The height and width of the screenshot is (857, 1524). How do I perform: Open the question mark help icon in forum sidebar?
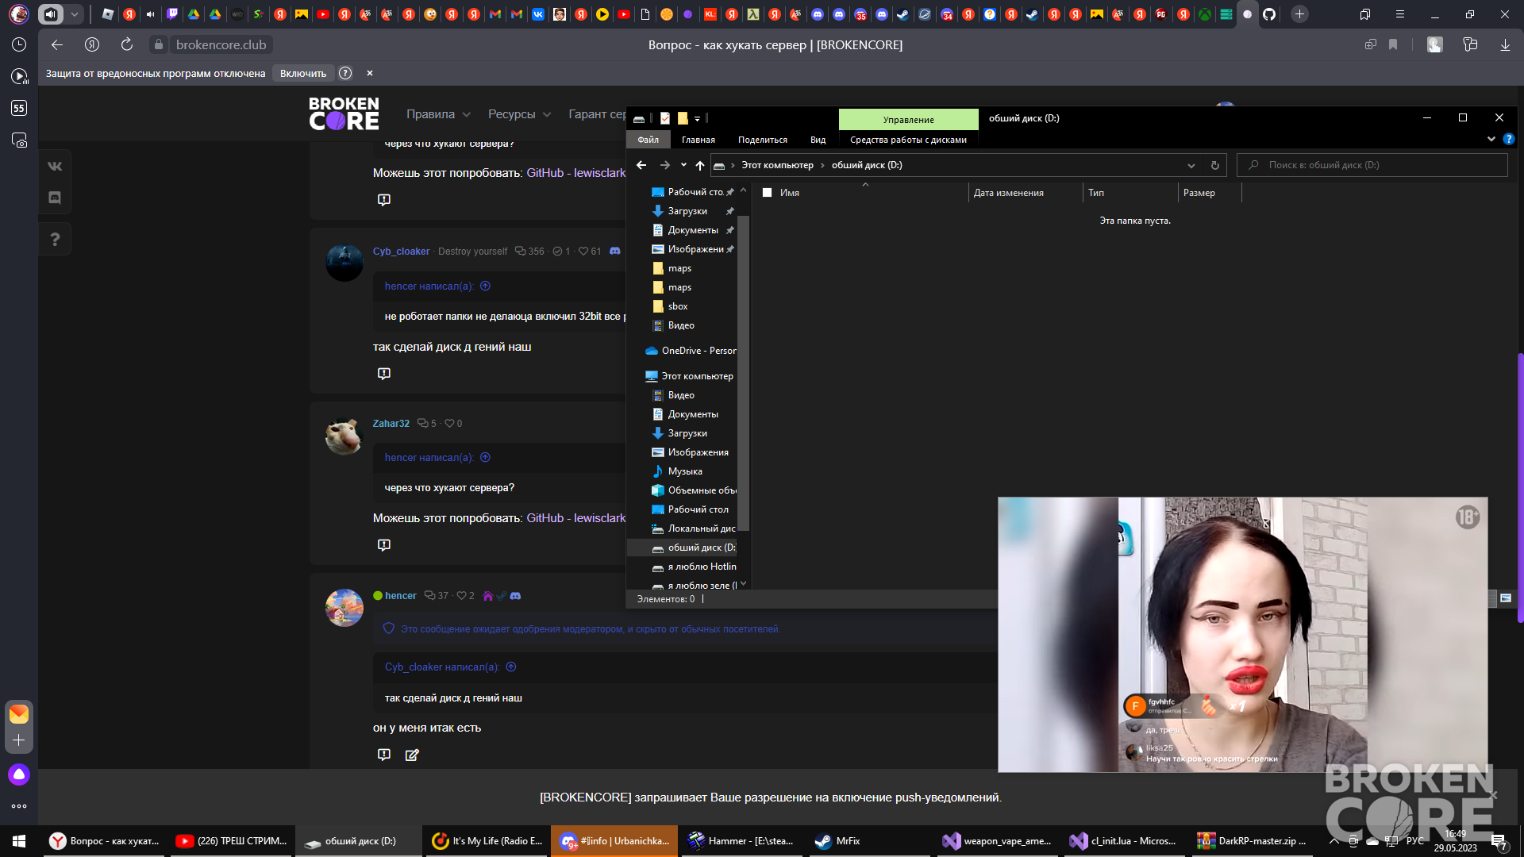click(x=55, y=239)
